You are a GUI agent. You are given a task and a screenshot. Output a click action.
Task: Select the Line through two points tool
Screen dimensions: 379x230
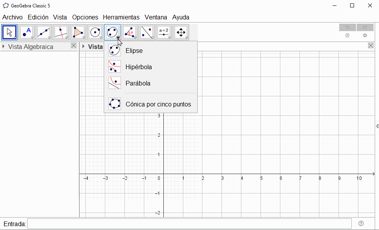click(44, 32)
